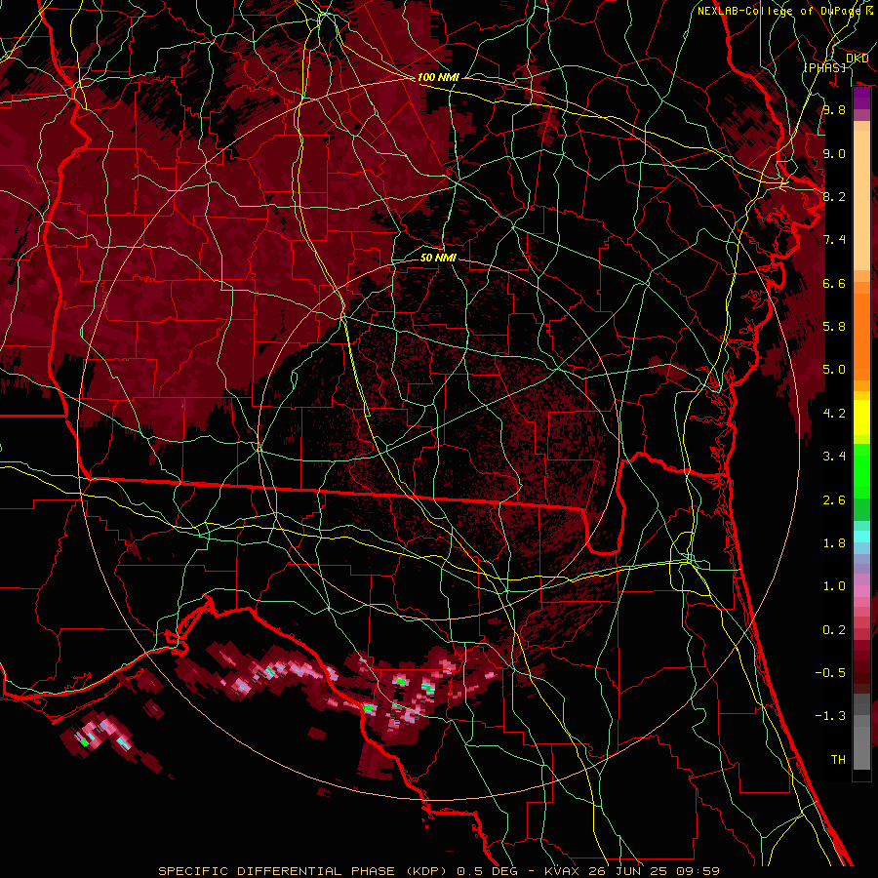Select the 9.8 value on the scale
878x878 pixels.
pos(834,109)
